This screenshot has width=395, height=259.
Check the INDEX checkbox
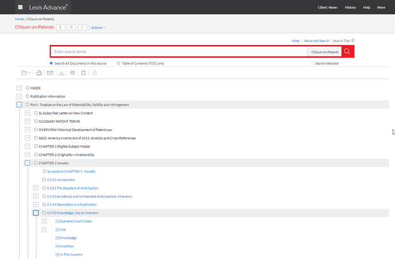[27, 88]
